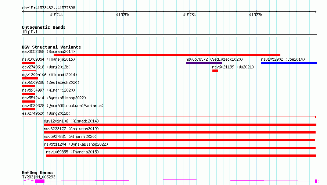327x185 pixels.
Task: Click the 41576k ruler position marker
Action: pos(189,15)
